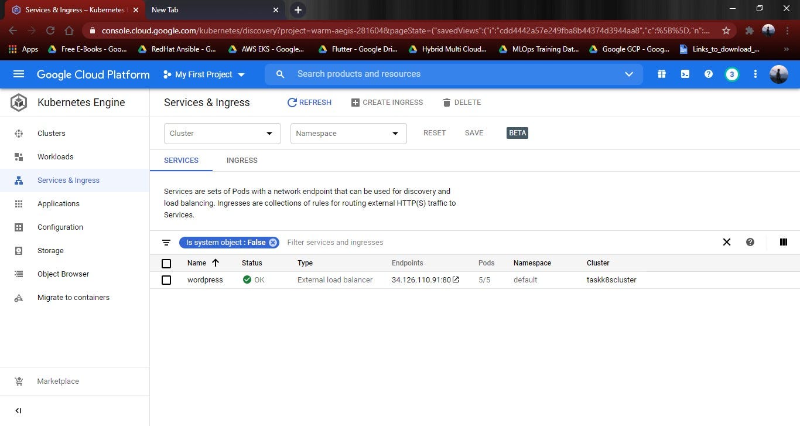Viewport: 800px width, 426px height.
Task: Select all services header checkbox
Action: coord(166,264)
